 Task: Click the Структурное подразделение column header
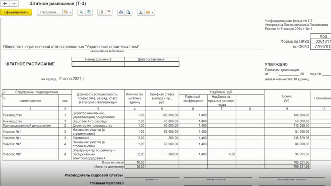pyautogui.click(x=37, y=92)
